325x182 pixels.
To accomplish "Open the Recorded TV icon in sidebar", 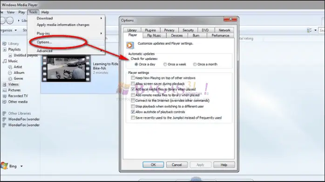I will [x=4, y=96].
